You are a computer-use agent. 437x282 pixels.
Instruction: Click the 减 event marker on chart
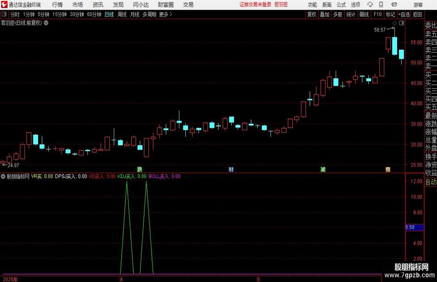point(323,169)
